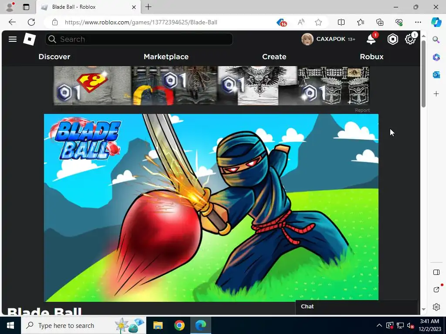Click the page vertical scrollbar thumb
446x334 pixels.
[423, 74]
